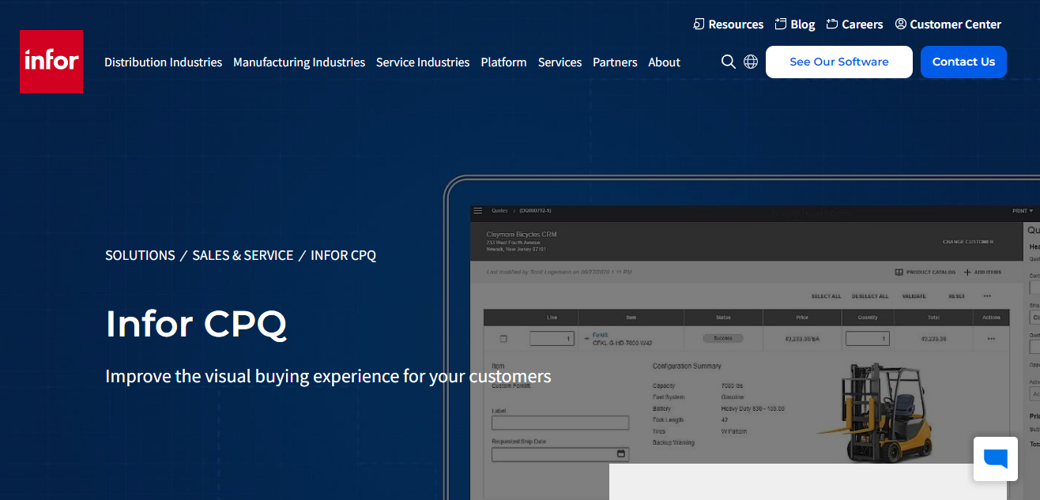Screen dimensions: 1040x500
Task: Click the Label input field in screenshot
Action: 560,423
